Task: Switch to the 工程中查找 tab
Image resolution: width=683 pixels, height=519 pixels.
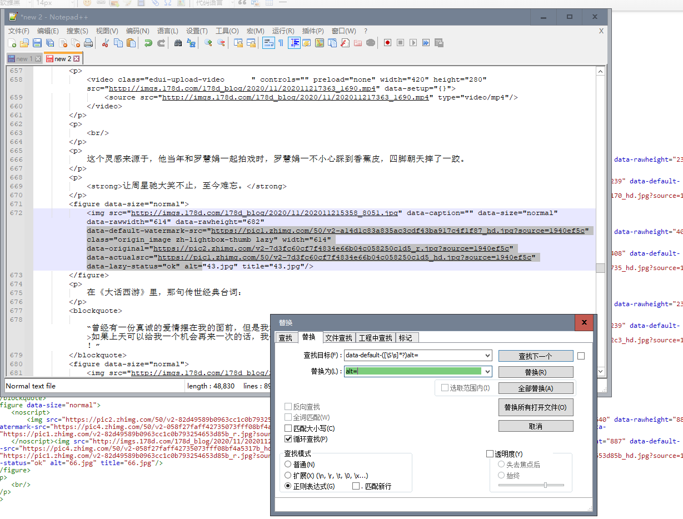Action: [x=375, y=338]
